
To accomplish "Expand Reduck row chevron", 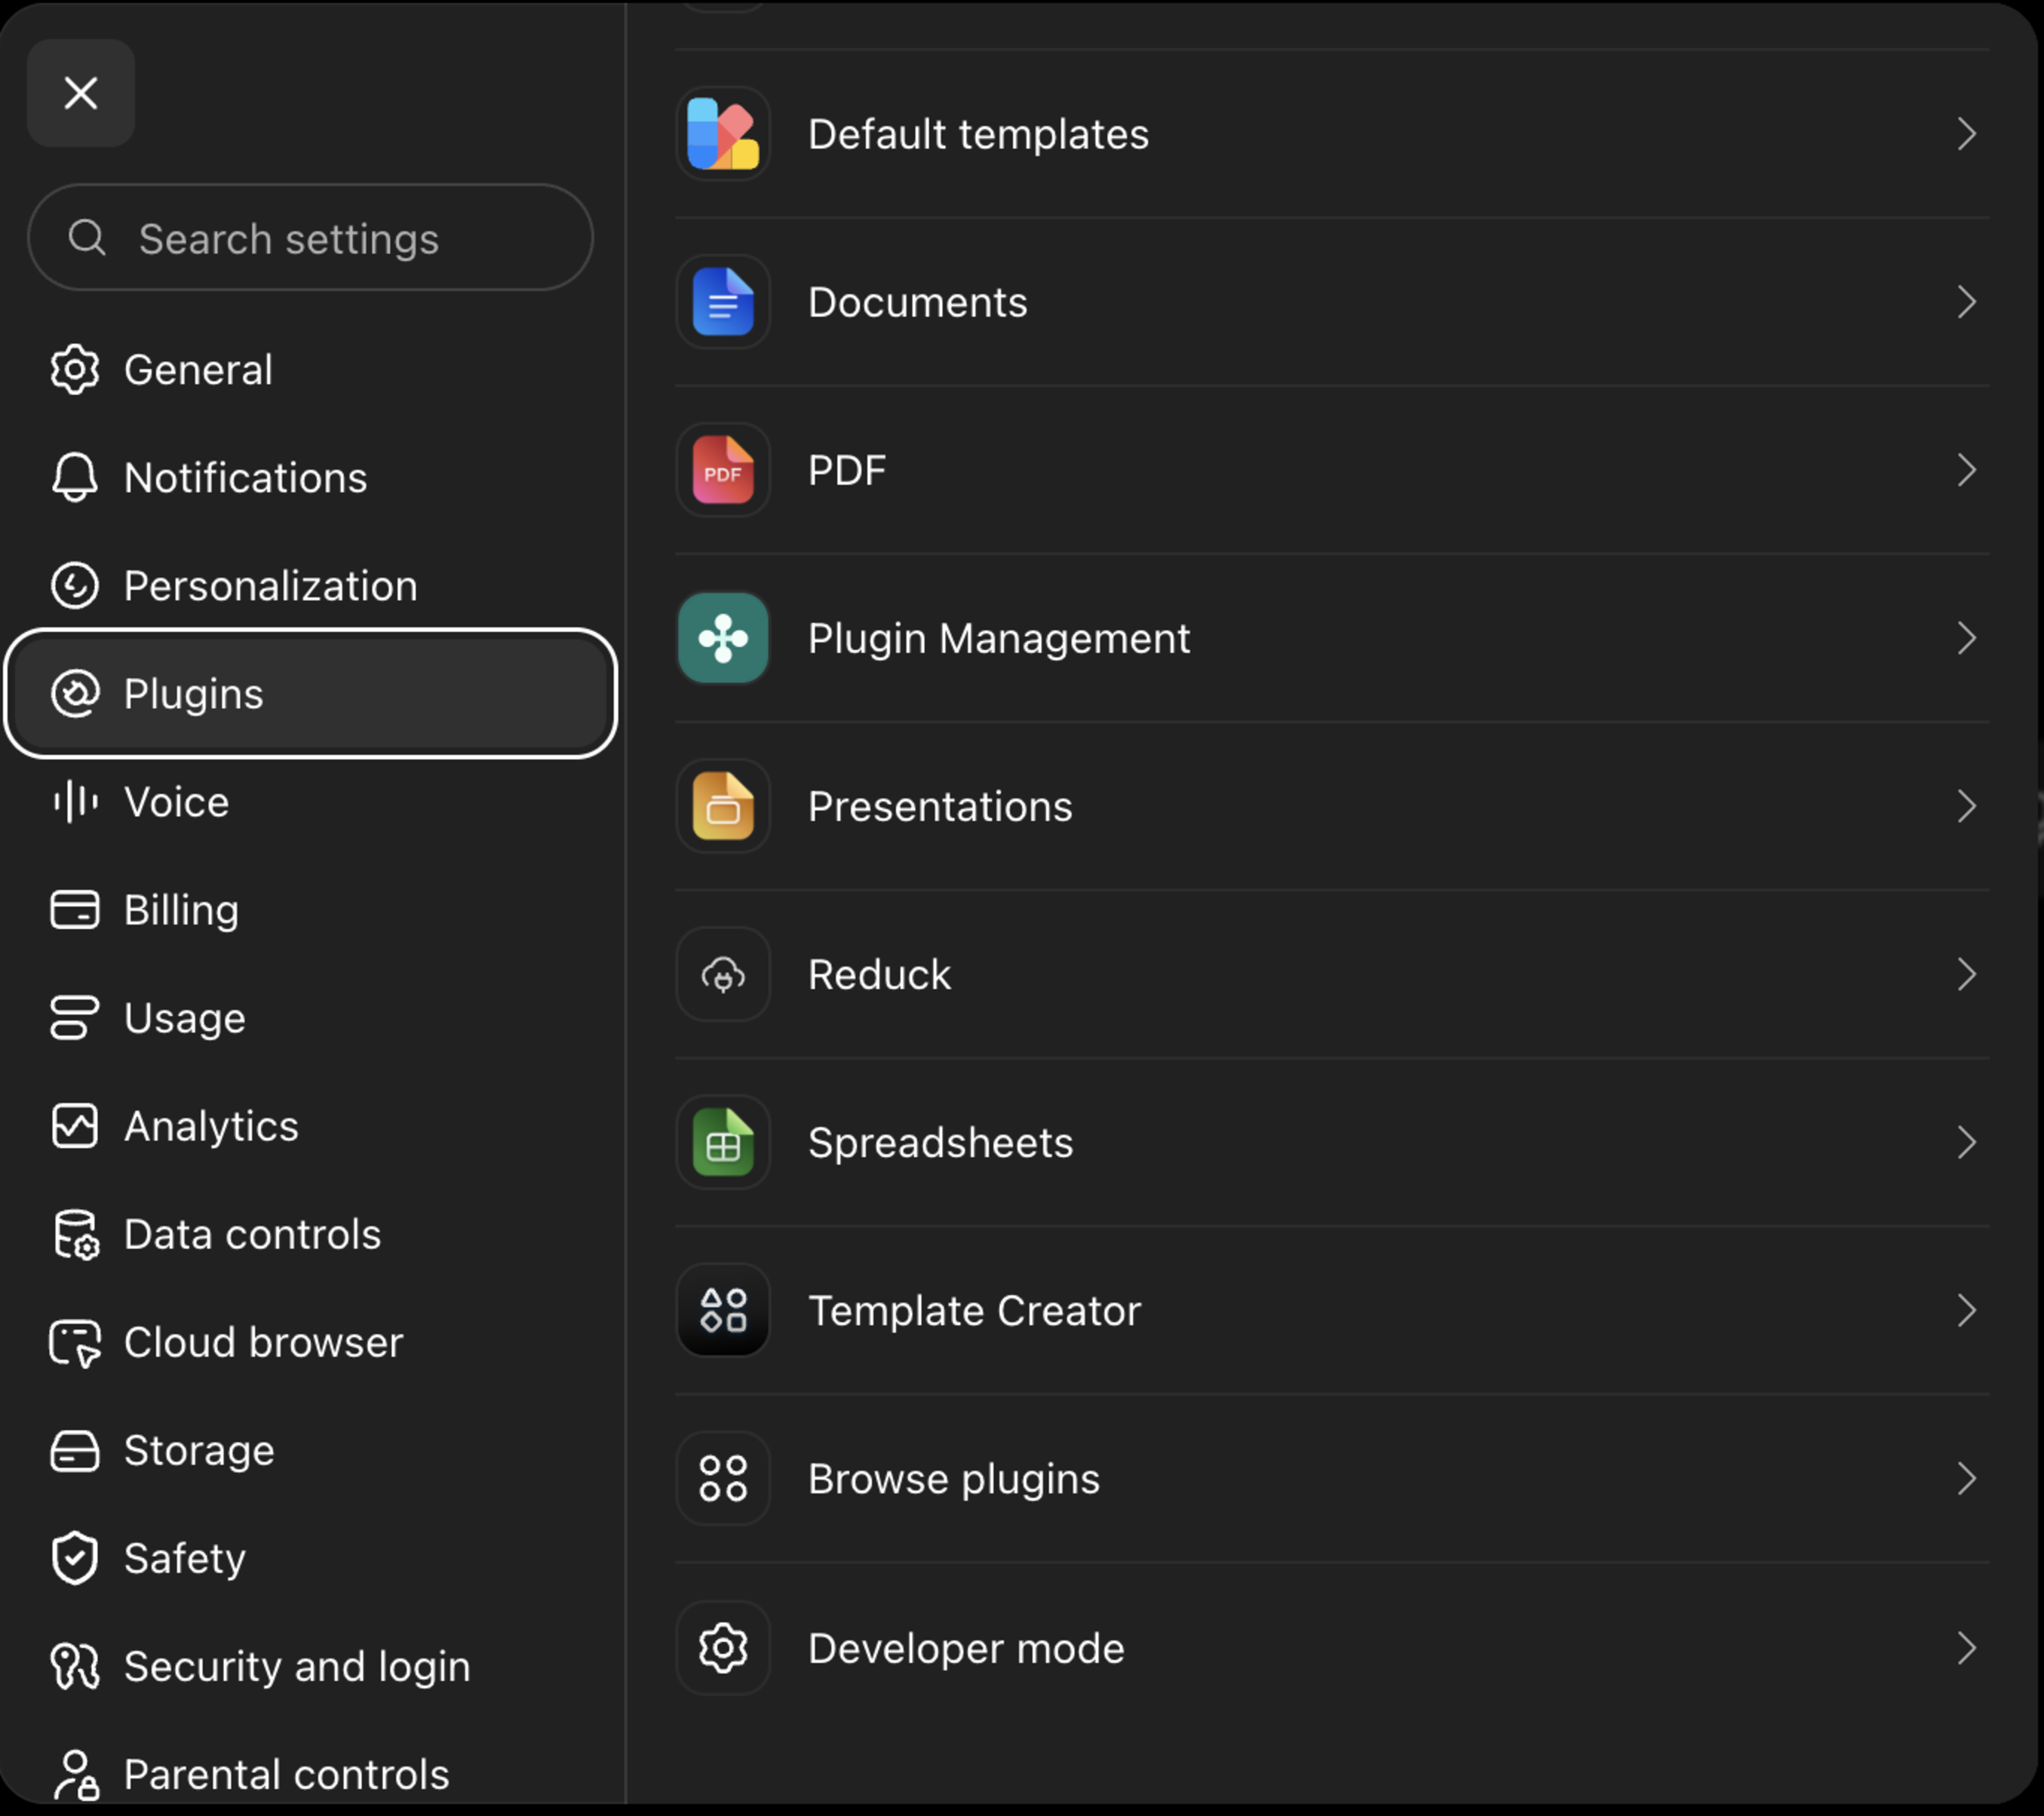I will (x=1966, y=974).
